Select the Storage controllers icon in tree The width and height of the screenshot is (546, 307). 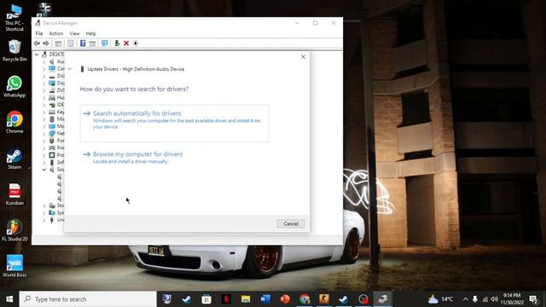[52, 206]
